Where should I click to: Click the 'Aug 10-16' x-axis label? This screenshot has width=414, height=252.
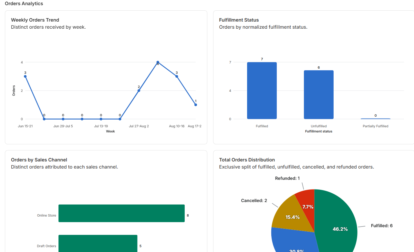pos(177,126)
